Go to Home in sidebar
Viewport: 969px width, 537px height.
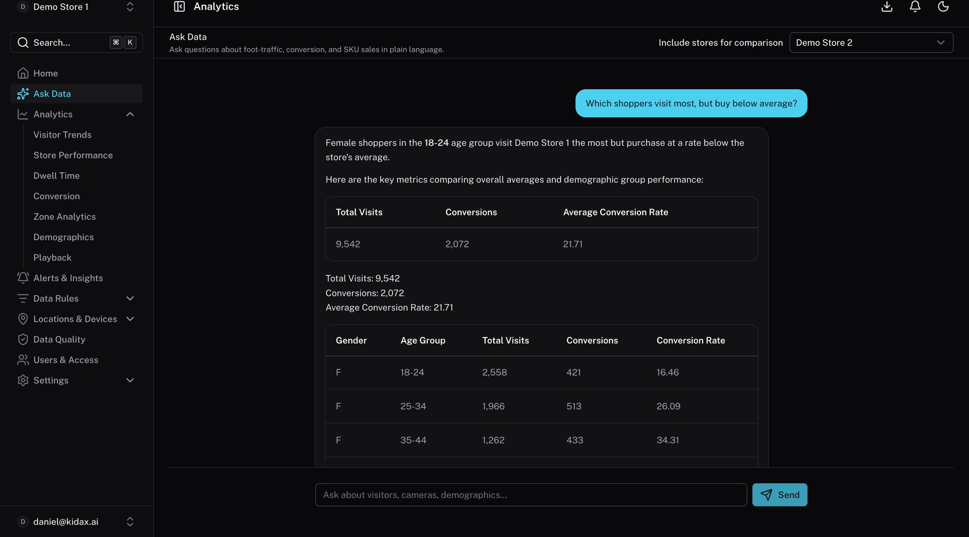point(76,73)
